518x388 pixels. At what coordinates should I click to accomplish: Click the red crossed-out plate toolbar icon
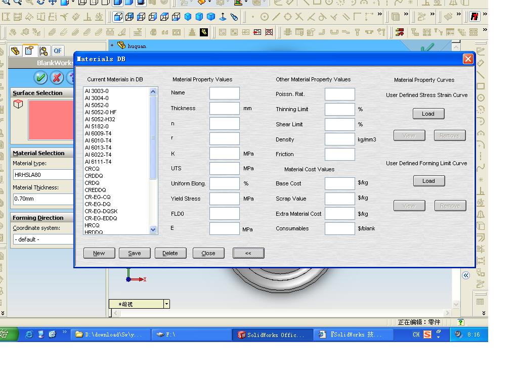pyautogui.click(x=269, y=32)
